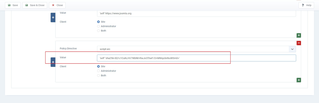Viewport: 319px width, 103px height.
Task: Select Both client for joomla.org entry
Action: click(x=98, y=31)
